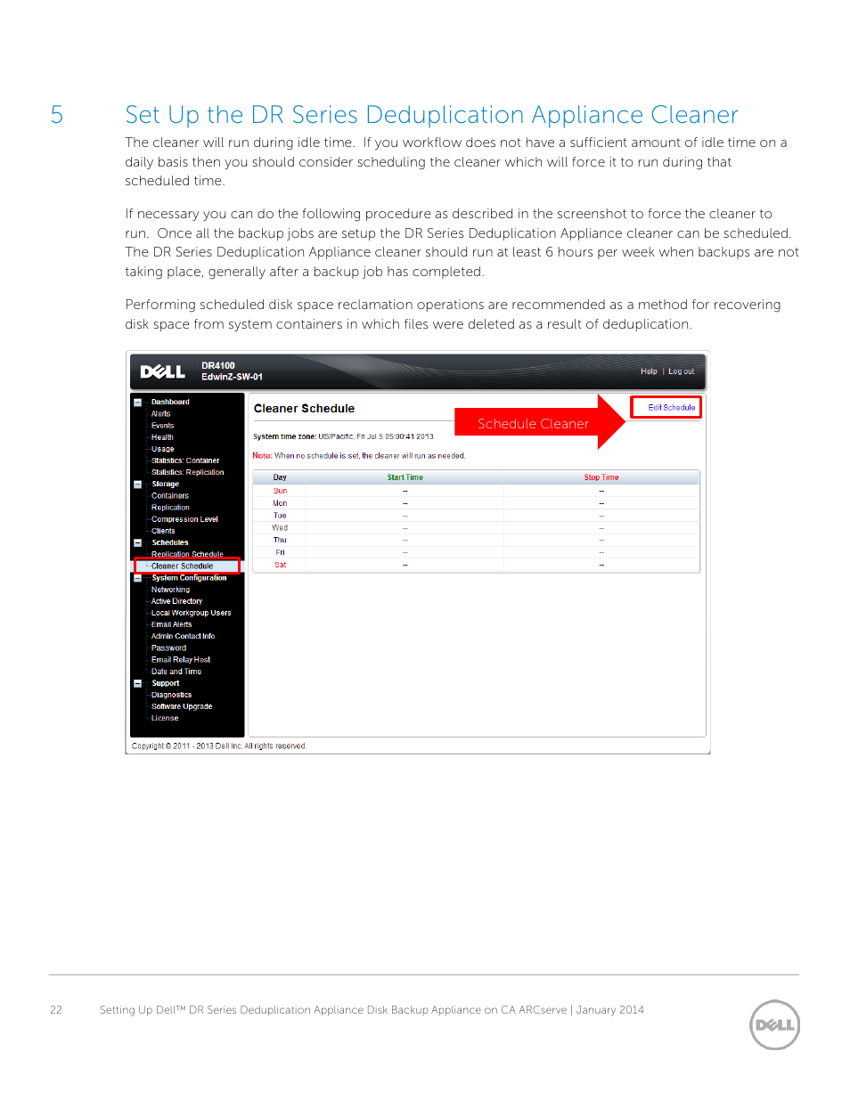Click the Support section label

pos(165,683)
